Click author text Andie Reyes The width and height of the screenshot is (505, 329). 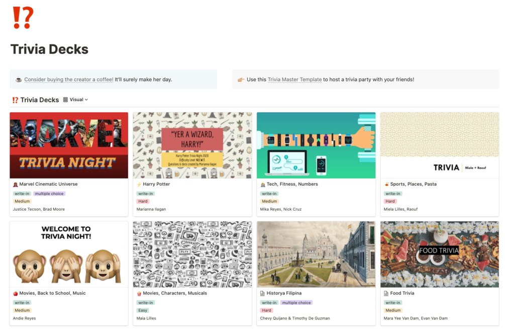click(x=25, y=318)
